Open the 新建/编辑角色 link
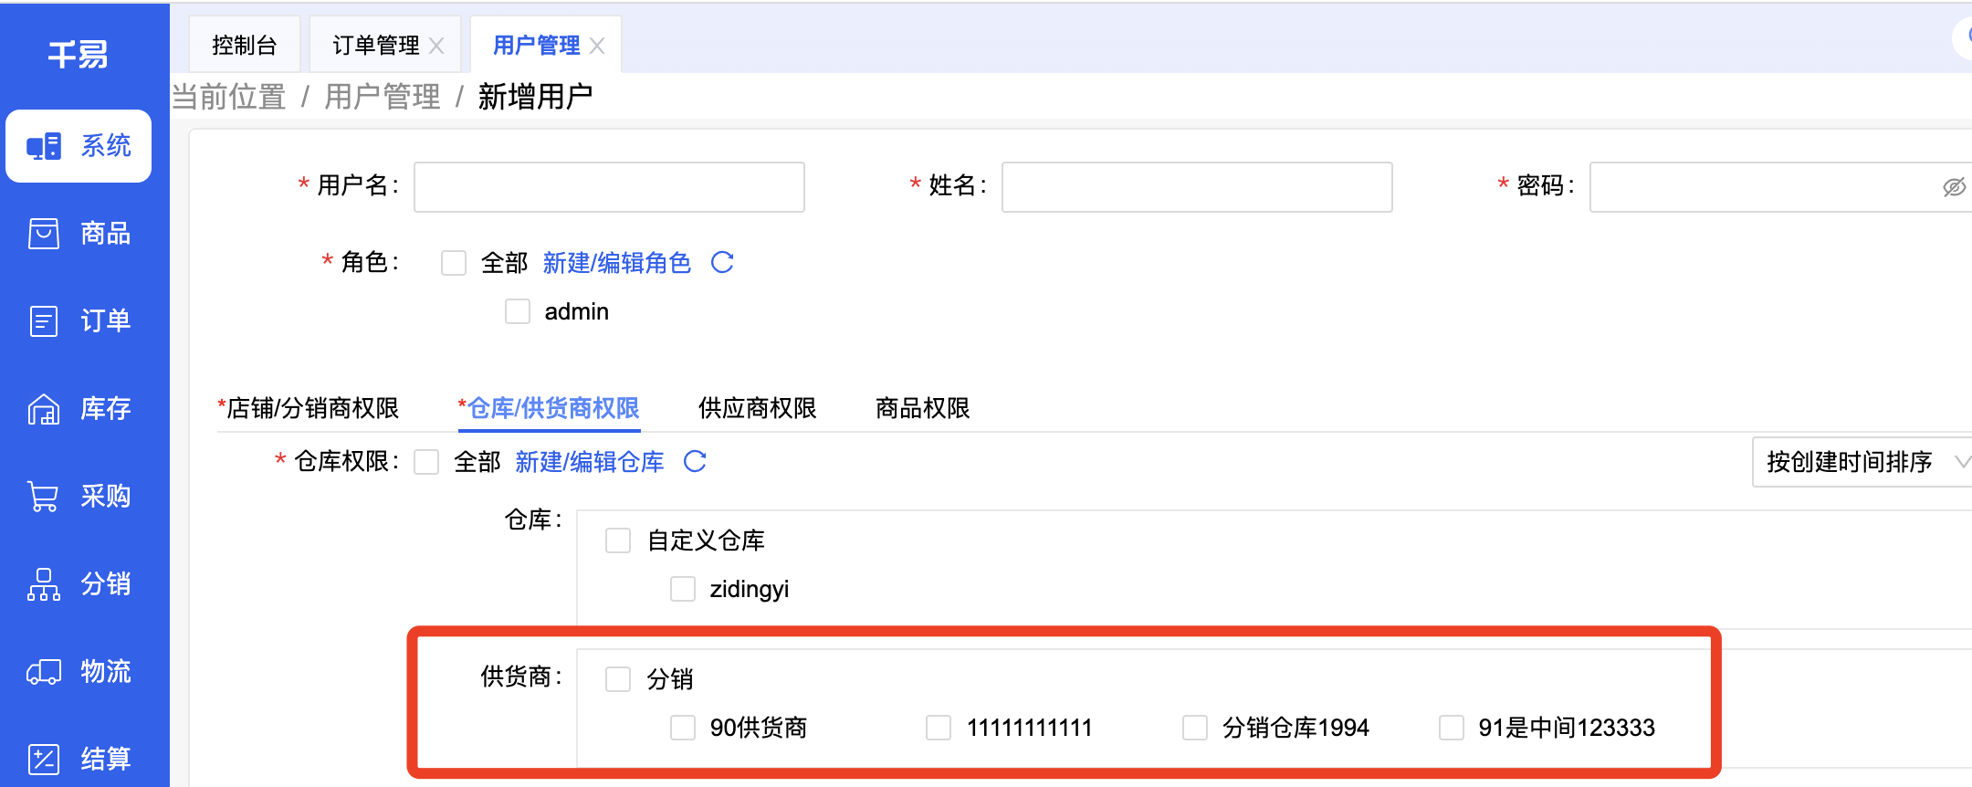This screenshot has width=1972, height=787. click(617, 263)
